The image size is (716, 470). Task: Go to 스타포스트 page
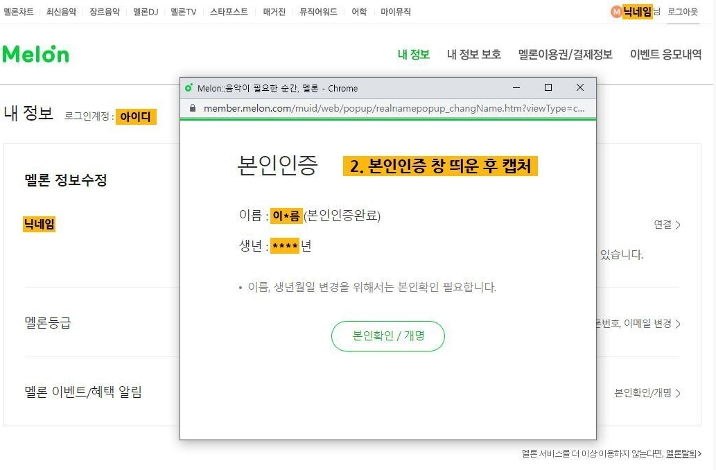tap(229, 12)
